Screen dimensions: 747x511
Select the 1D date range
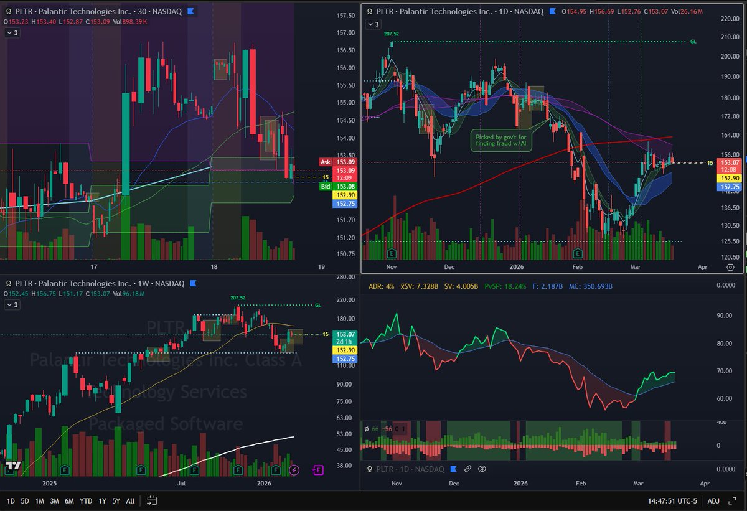point(11,501)
